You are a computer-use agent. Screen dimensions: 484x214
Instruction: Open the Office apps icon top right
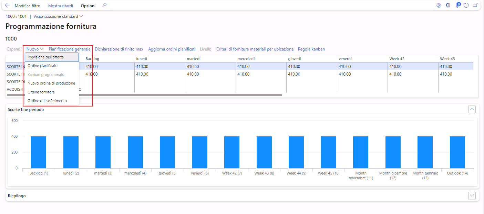(x=449, y=5)
